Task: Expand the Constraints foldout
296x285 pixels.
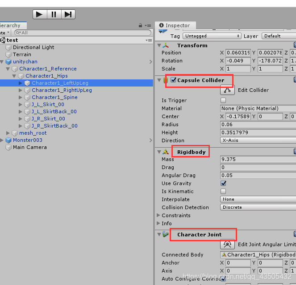Action: pos(158,215)
